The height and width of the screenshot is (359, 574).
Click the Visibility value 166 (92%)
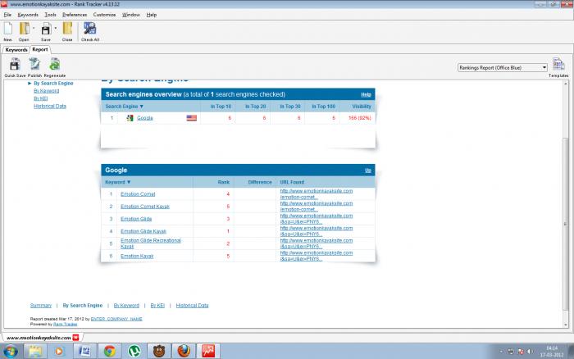tap(359, 118)
